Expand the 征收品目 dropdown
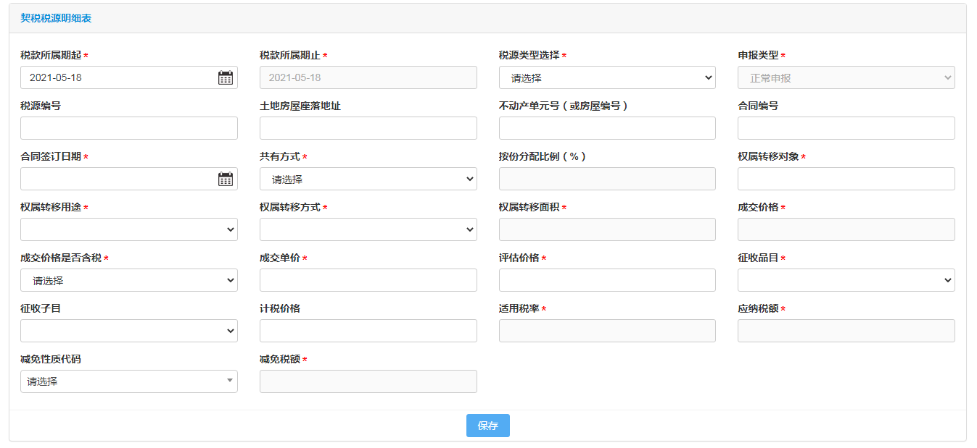This screenshot has height=448, width=977. coord(846,281)
